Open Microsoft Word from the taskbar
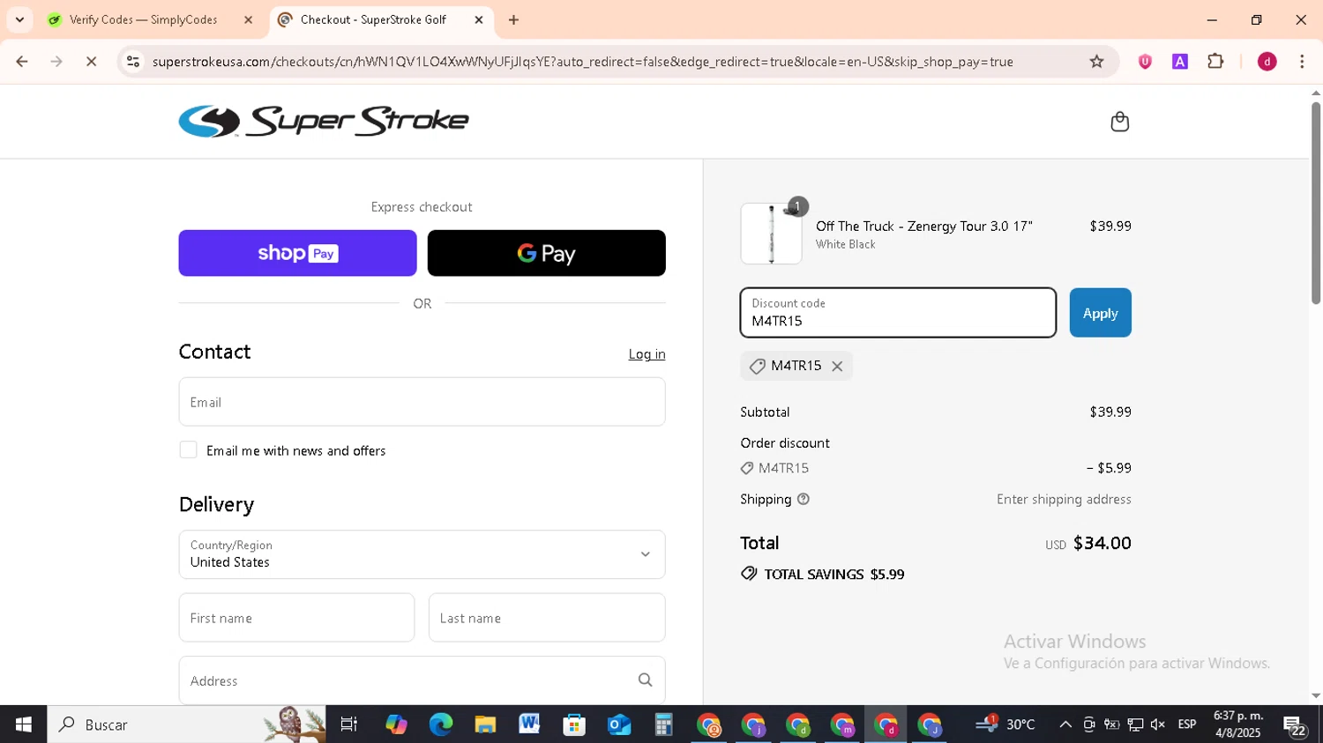The width and height of the screenshot is (1323, 743). pyautogui.click(x=529, y=724)
